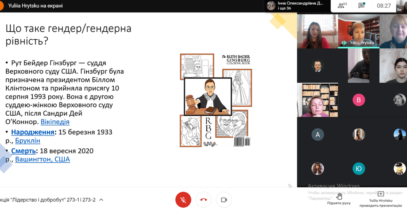
Task: Follow the Народження link
Action: pyautogui.click(x=33, y=132)
